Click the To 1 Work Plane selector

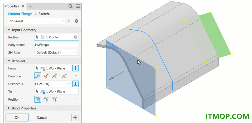56,92
